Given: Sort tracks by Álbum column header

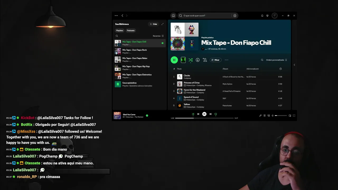Looking at the screenshot, I should (x=225, y=69).
